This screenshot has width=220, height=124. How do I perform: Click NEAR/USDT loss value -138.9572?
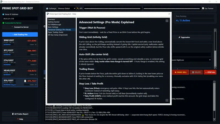pos(32,71)
